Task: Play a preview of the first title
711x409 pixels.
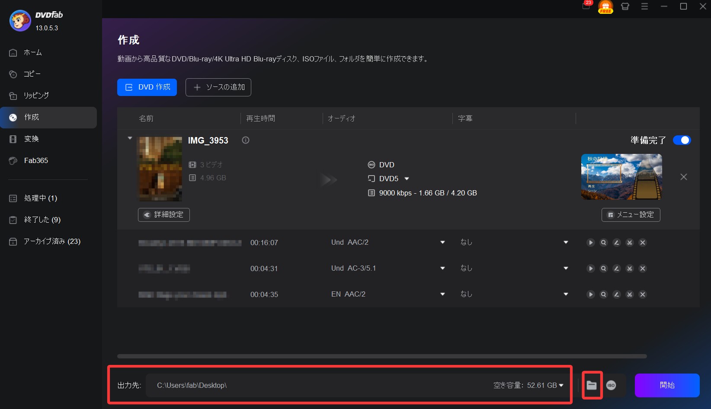Action: pos(591,243)
